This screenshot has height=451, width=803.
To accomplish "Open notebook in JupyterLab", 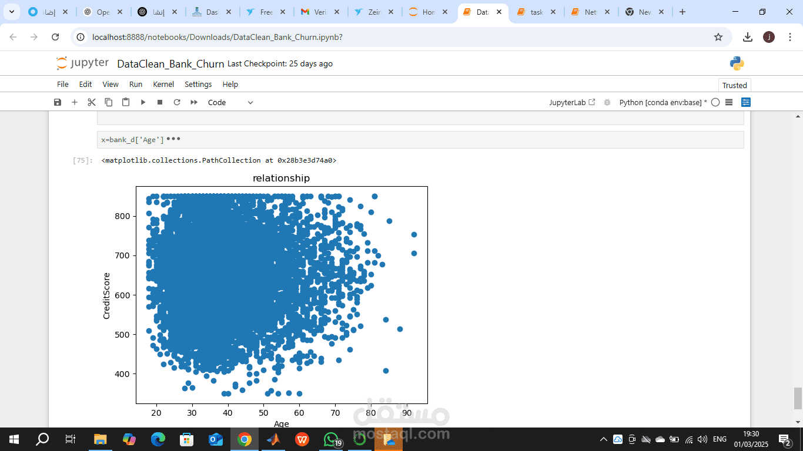I will pos(573,102).
